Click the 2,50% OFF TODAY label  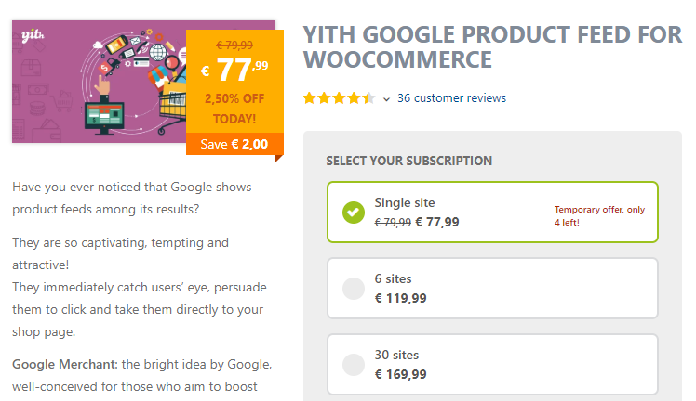234,109
